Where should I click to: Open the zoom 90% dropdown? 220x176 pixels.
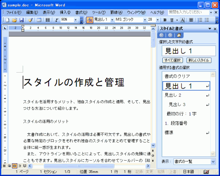76,20
